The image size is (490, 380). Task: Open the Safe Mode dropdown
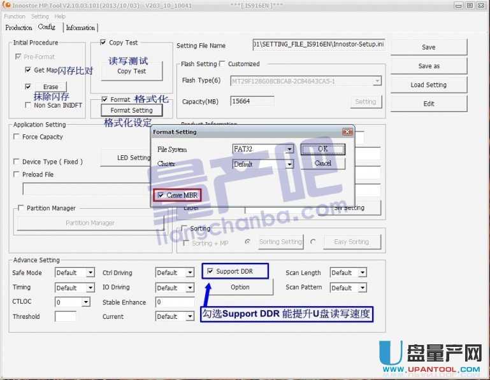click(90, 273)
